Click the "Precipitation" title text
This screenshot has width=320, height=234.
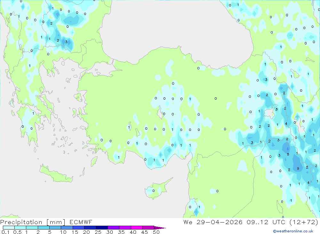coord(21,222)
